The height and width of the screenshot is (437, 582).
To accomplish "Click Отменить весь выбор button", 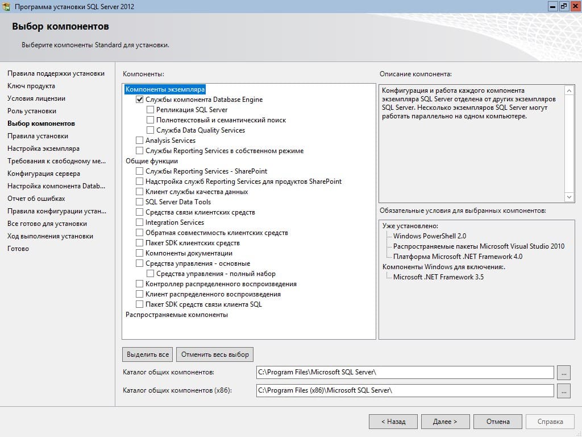I will point(215,354).
